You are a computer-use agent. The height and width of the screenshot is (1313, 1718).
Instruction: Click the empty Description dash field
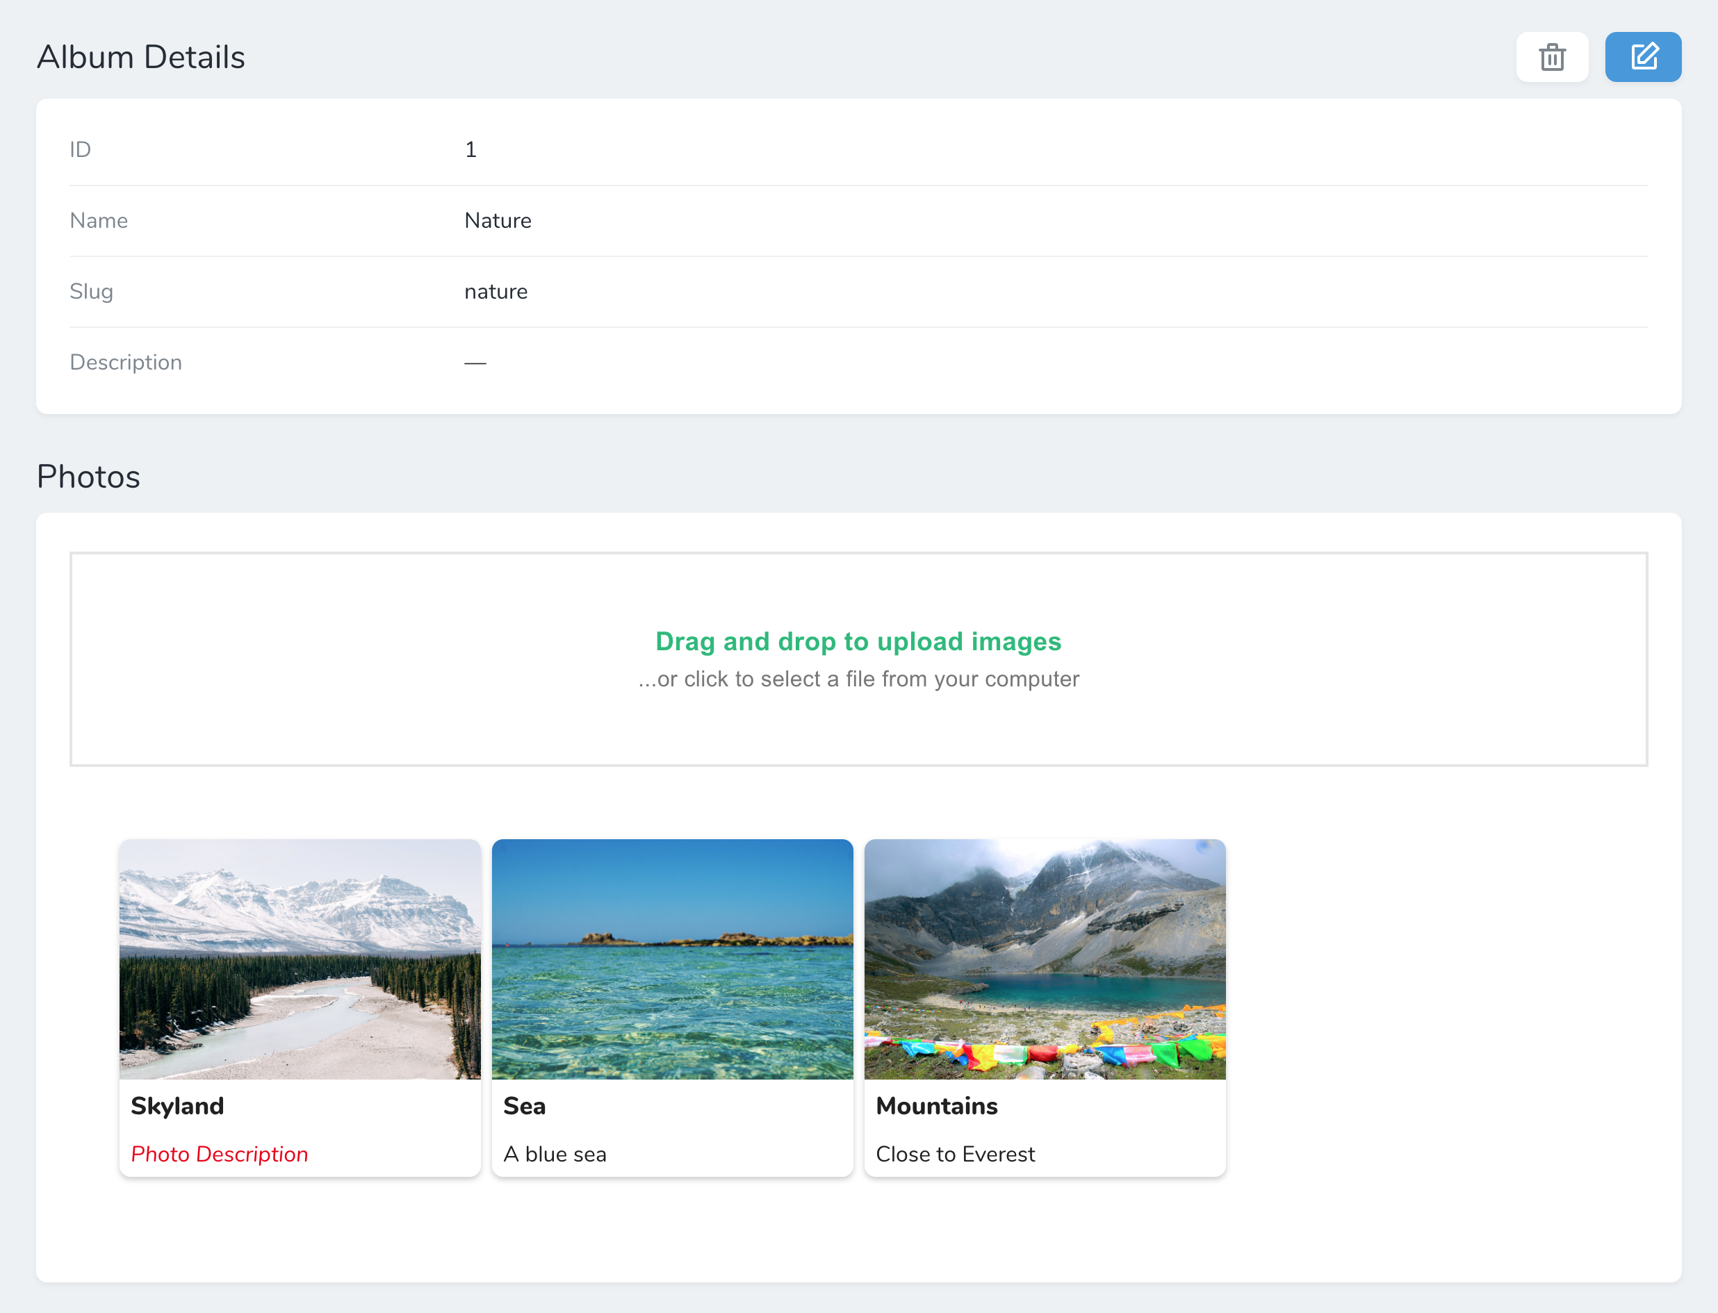[475, 362]
